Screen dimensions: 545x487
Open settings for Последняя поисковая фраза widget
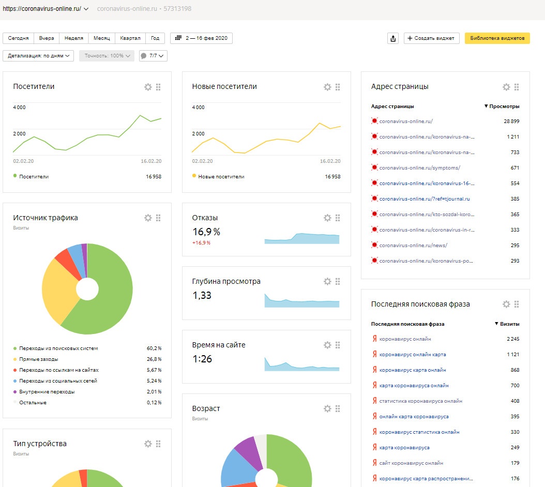click(506, 305)
